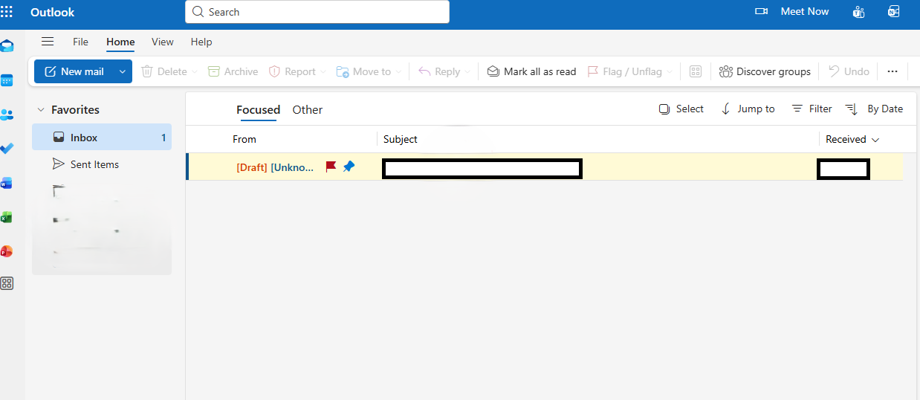The width and height of the screenshot is (920, 400).
Task: Click the Outlook brand title
Action: tap(53, 12)
